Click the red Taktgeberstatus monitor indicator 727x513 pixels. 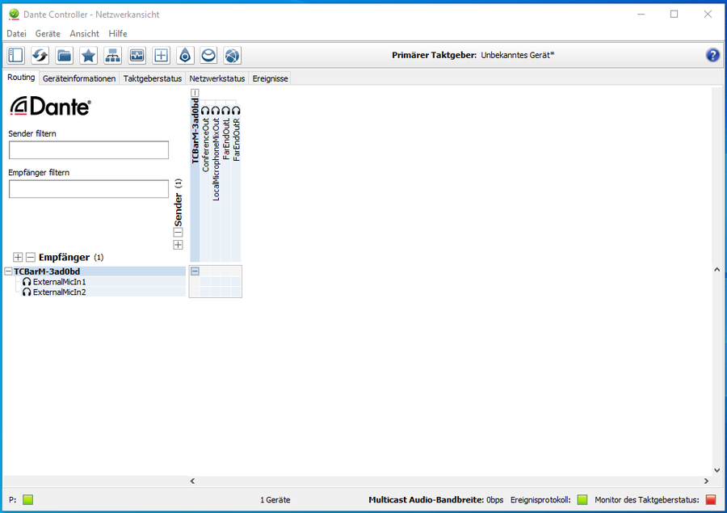[x=711, y=499]
